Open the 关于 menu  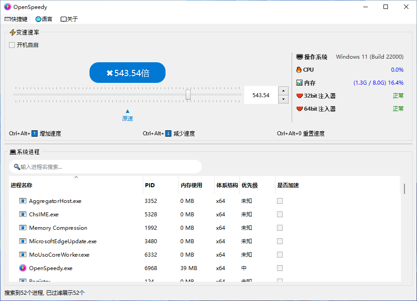(x=69, y=19)
